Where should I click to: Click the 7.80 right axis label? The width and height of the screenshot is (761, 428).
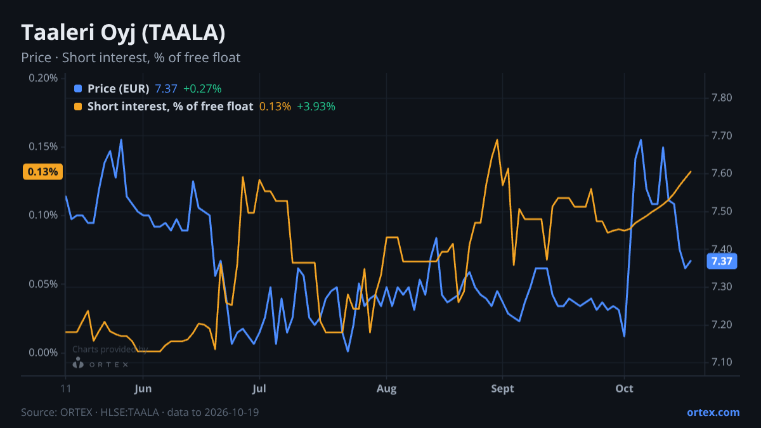tap(722, 98)
